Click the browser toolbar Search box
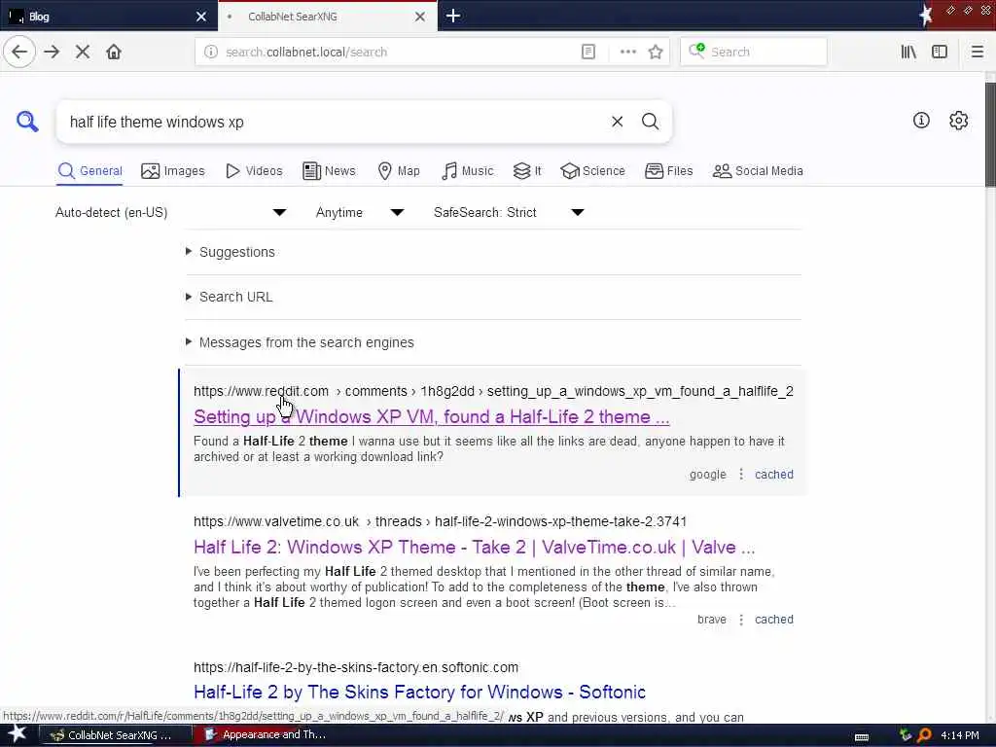 tap(754, 53)
